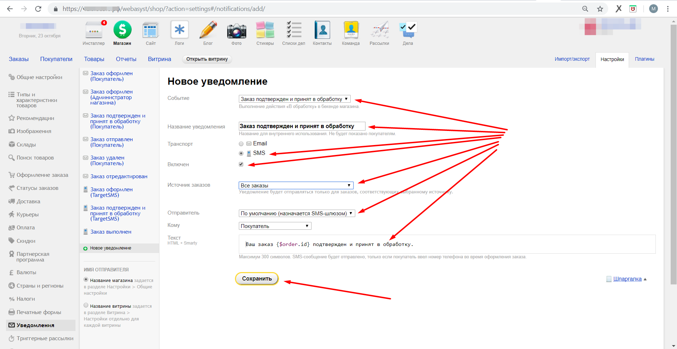Viewport: 677px width, 349px height.
Task: Select Название витрины sender name option
Action: click(86, 305)
